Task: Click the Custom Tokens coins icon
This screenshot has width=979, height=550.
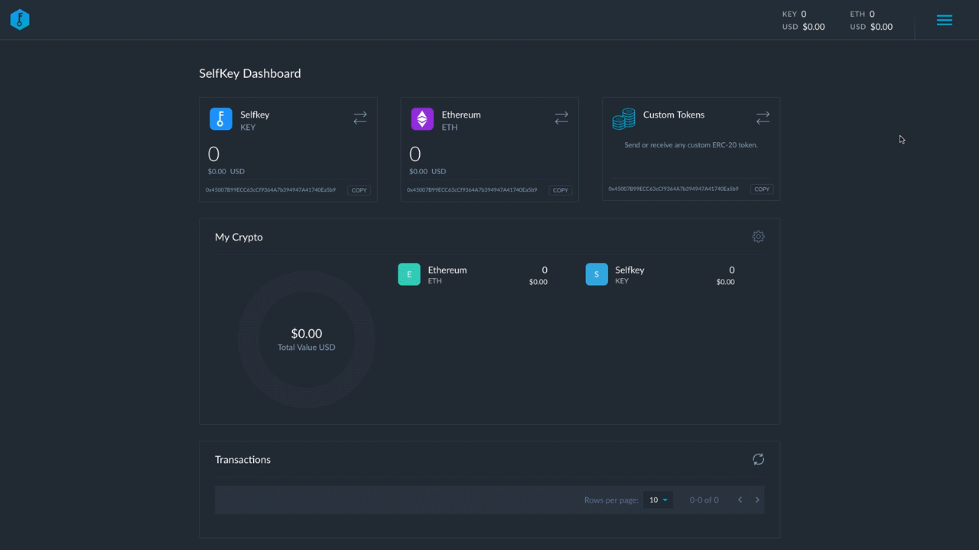Action: click(x=624, y=118)
